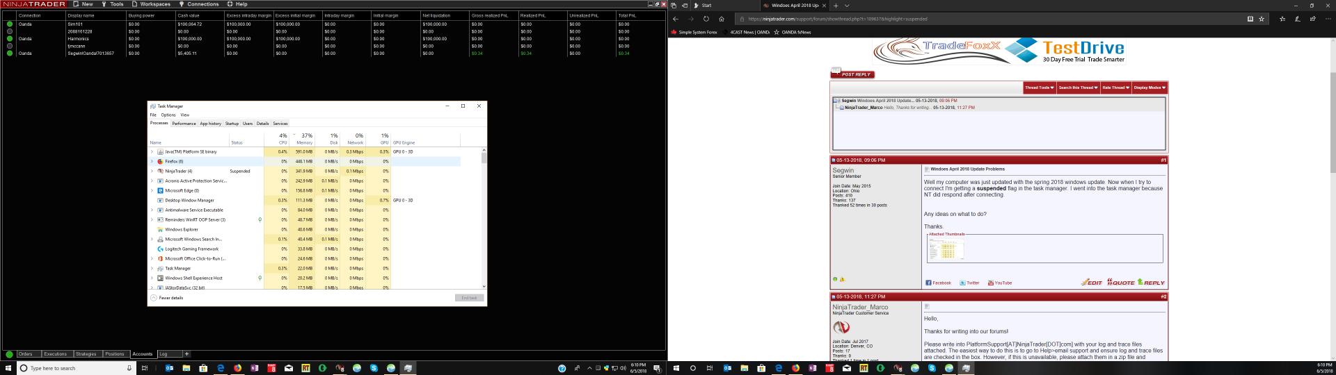This screenshot has height=375, width=1336.
Task: Open Task Manager View menu
Action: pos(185,115)
